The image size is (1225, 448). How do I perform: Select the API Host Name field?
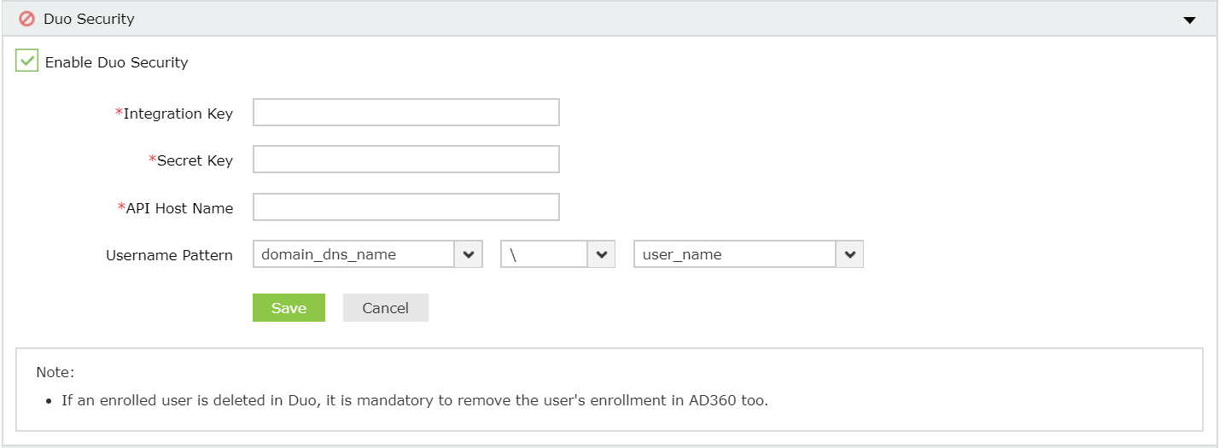pos(405,207)
